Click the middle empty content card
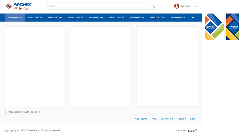Image resolution: width=239 pixels, height=136 pixels. point(101,67)
